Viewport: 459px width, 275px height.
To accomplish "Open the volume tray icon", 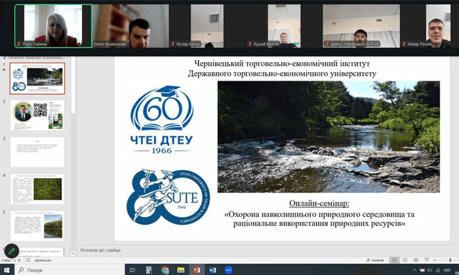I will coord(429,270).
